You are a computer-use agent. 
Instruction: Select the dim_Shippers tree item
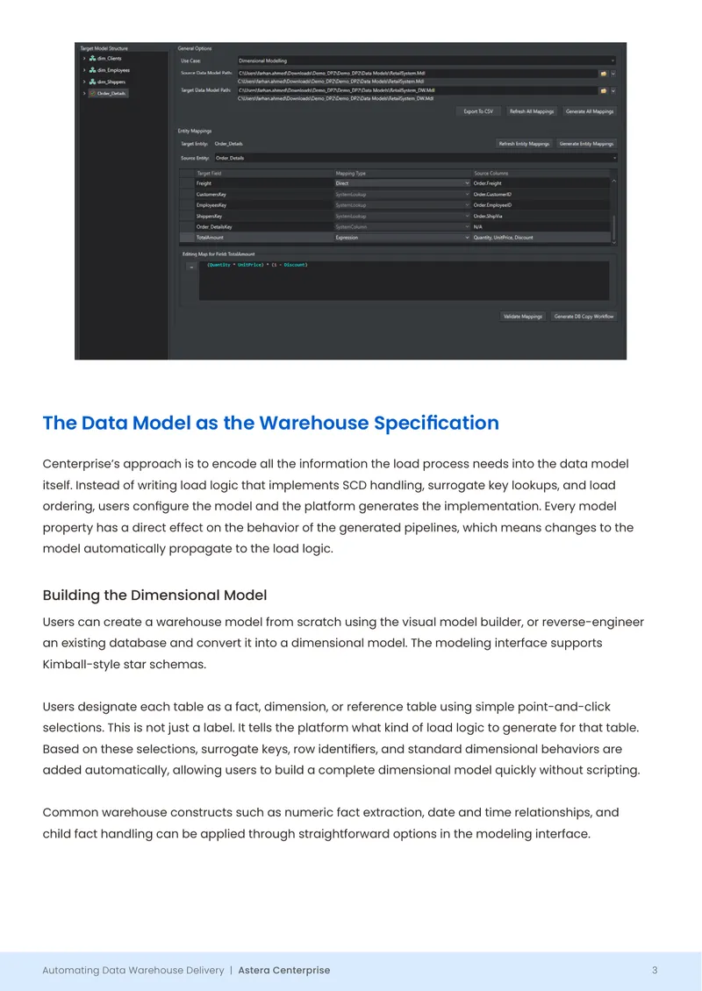pyautogui.click(x=111, y=82)
